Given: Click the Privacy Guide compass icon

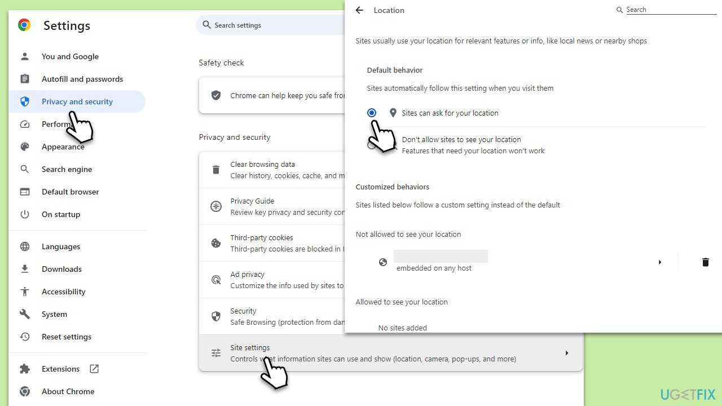Looking at the screenshot, I should pos(215,206).
